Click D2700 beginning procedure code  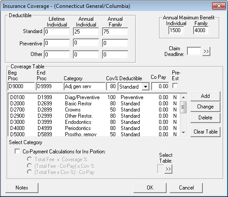[17, 110]
